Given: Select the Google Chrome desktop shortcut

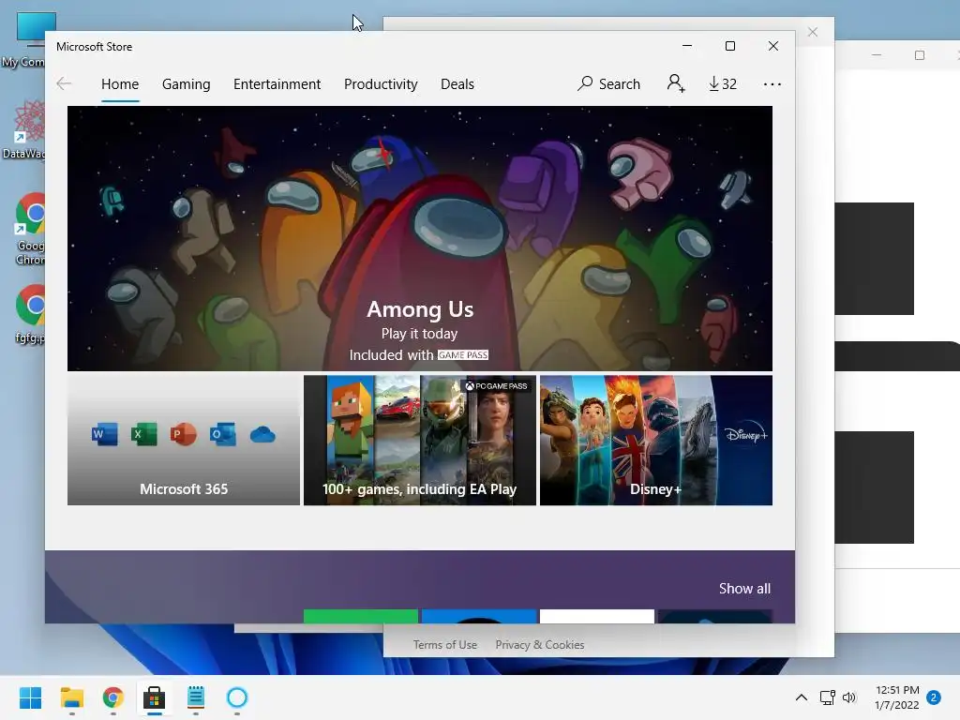Looking at the screenshot, I should click(x=27, y=230).
